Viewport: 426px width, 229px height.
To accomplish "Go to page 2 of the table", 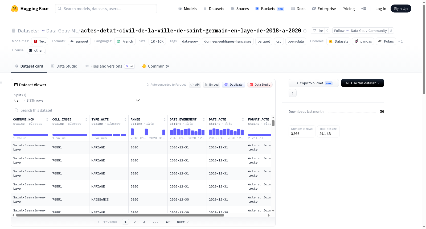I will (x=135, y=222).
